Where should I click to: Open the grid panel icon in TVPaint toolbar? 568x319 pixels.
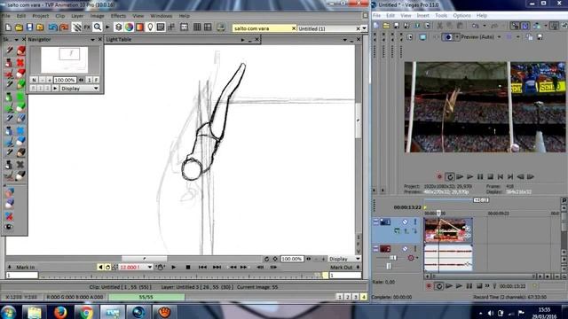tap(197, 27)
